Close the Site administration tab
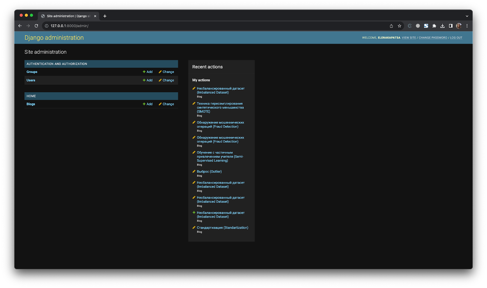The height and width of the screenshot is (288, 487). 95,16
